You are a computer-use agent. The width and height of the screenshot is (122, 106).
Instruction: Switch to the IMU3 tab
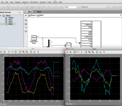pos(39,12)
